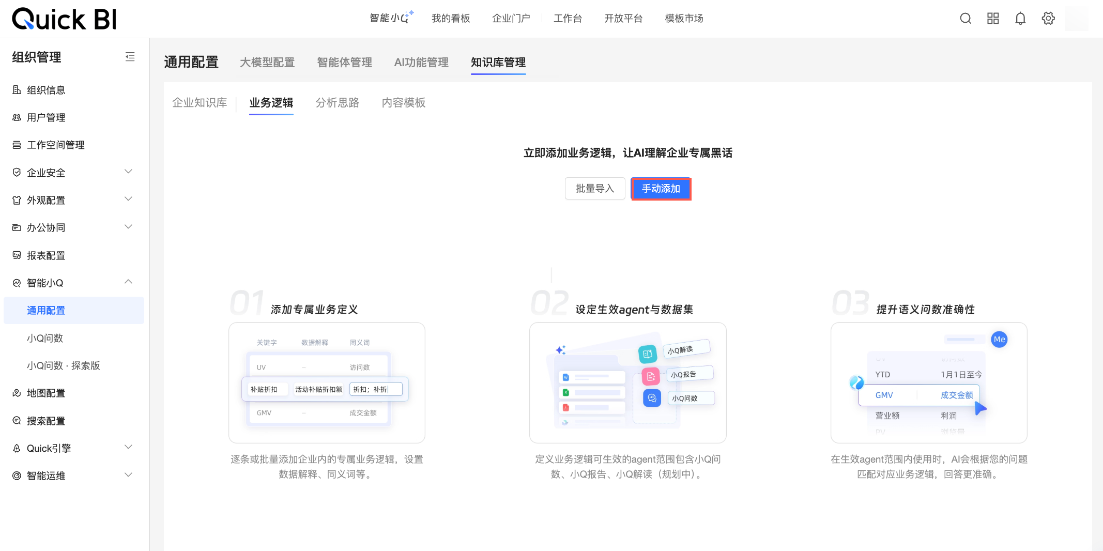Image resolution: width=1103 pixels, height=551 pixels.
Task: Click the 手动添加 button
Action: [x=661, y=189]
